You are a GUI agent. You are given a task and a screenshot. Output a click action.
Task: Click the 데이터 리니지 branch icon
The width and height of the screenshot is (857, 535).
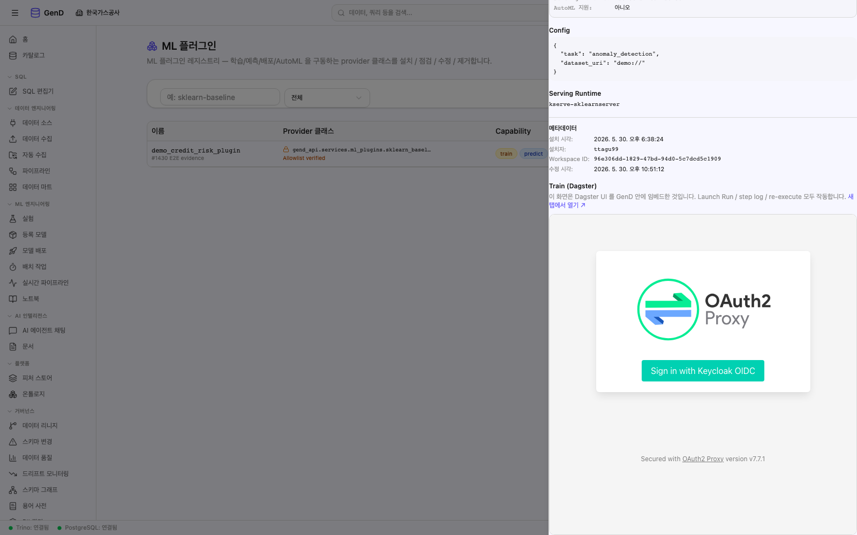click(x=13, y=426)
